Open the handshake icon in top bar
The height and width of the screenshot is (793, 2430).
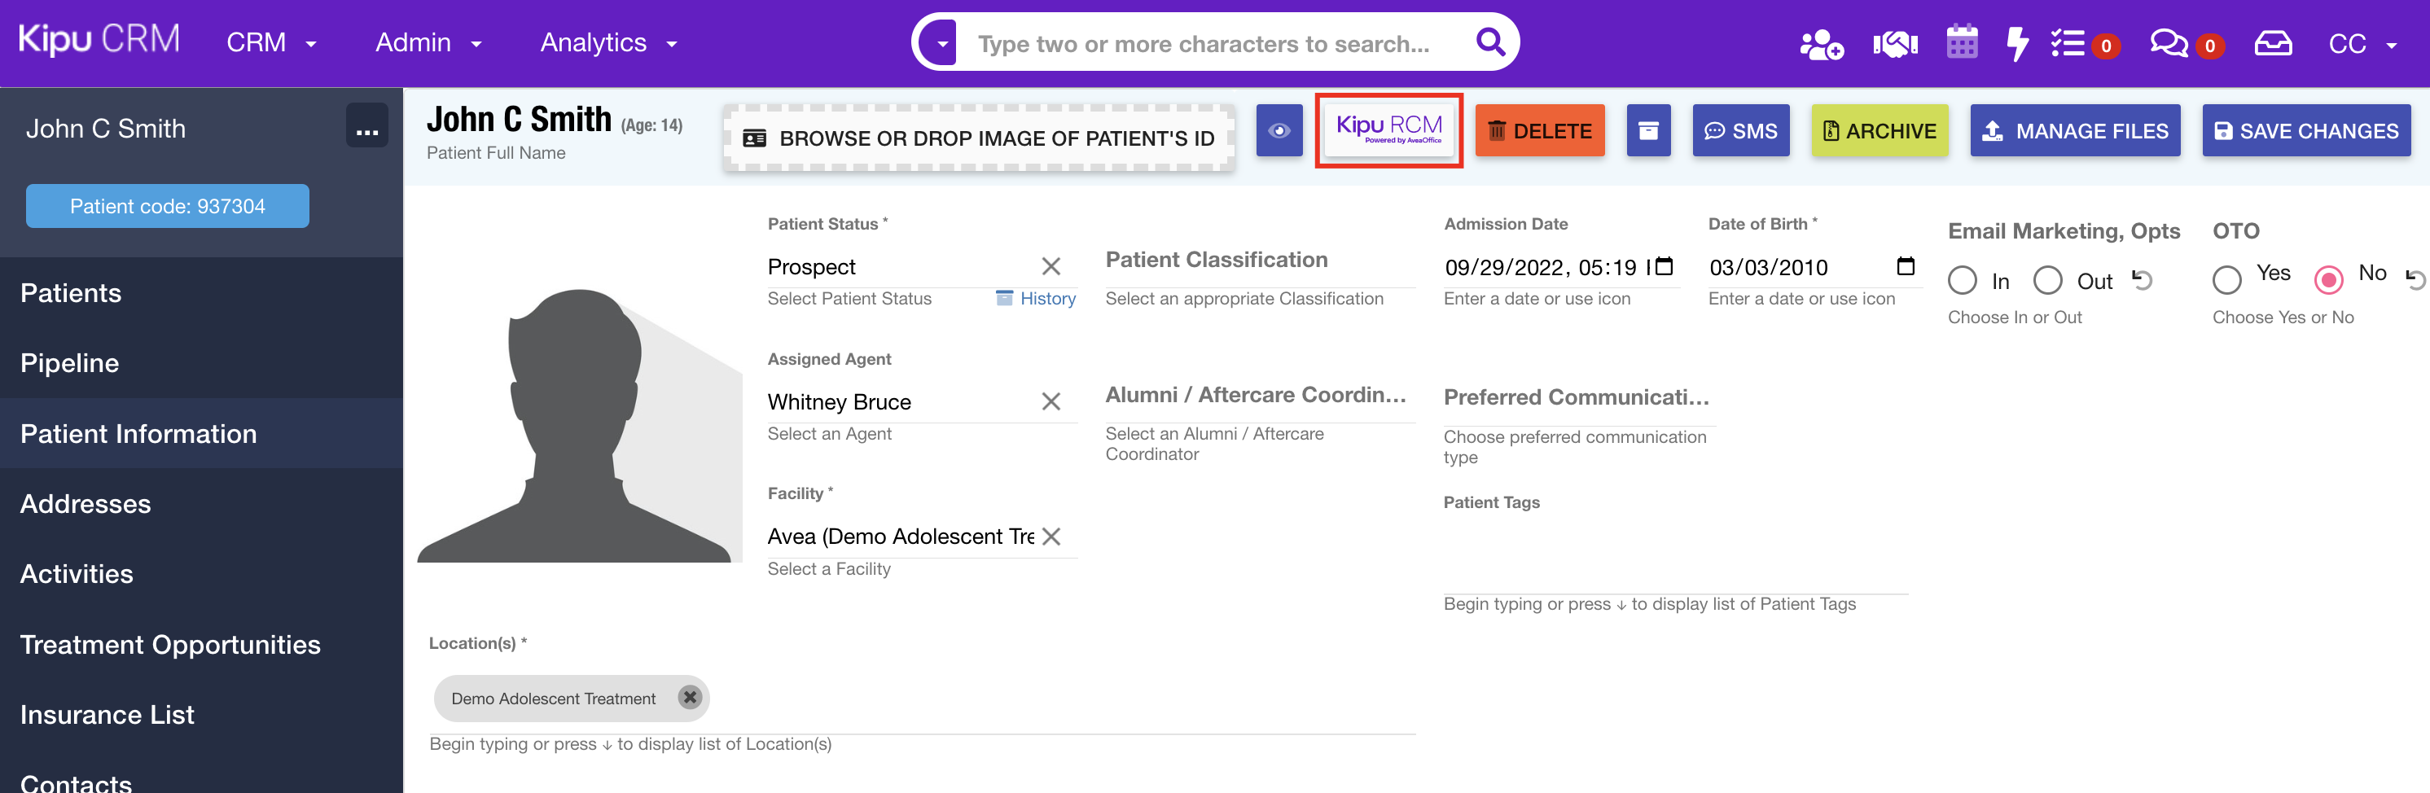[x=1894, y=44]
